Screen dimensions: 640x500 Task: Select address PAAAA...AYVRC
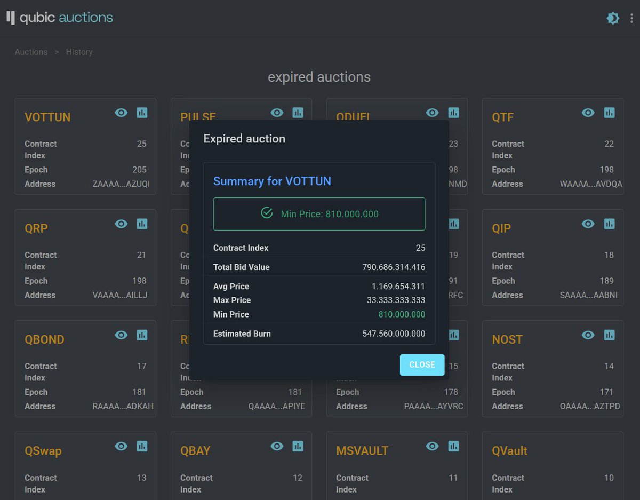(434, 406)
